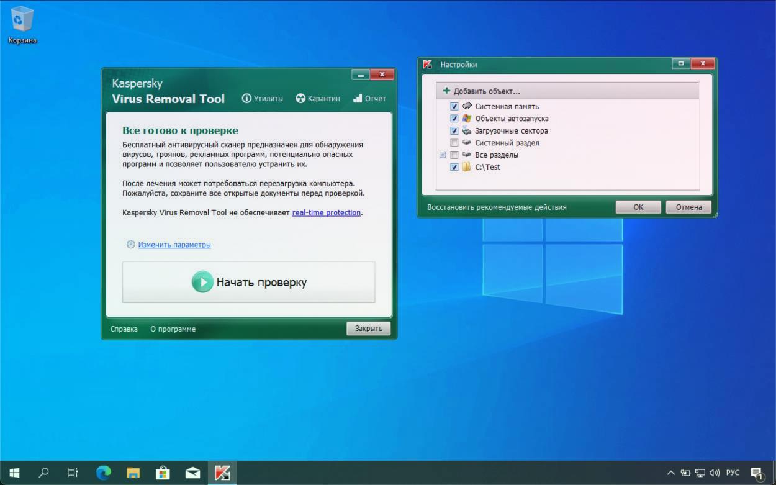This screenshot has height=485, width=776.
Task: Uncheck the C:\Test folder checkbox
Action: click(x=454, y=167)
